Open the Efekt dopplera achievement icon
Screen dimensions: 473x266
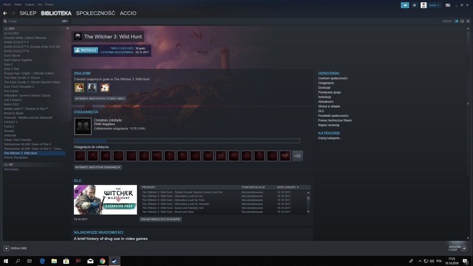pos(83,126)
